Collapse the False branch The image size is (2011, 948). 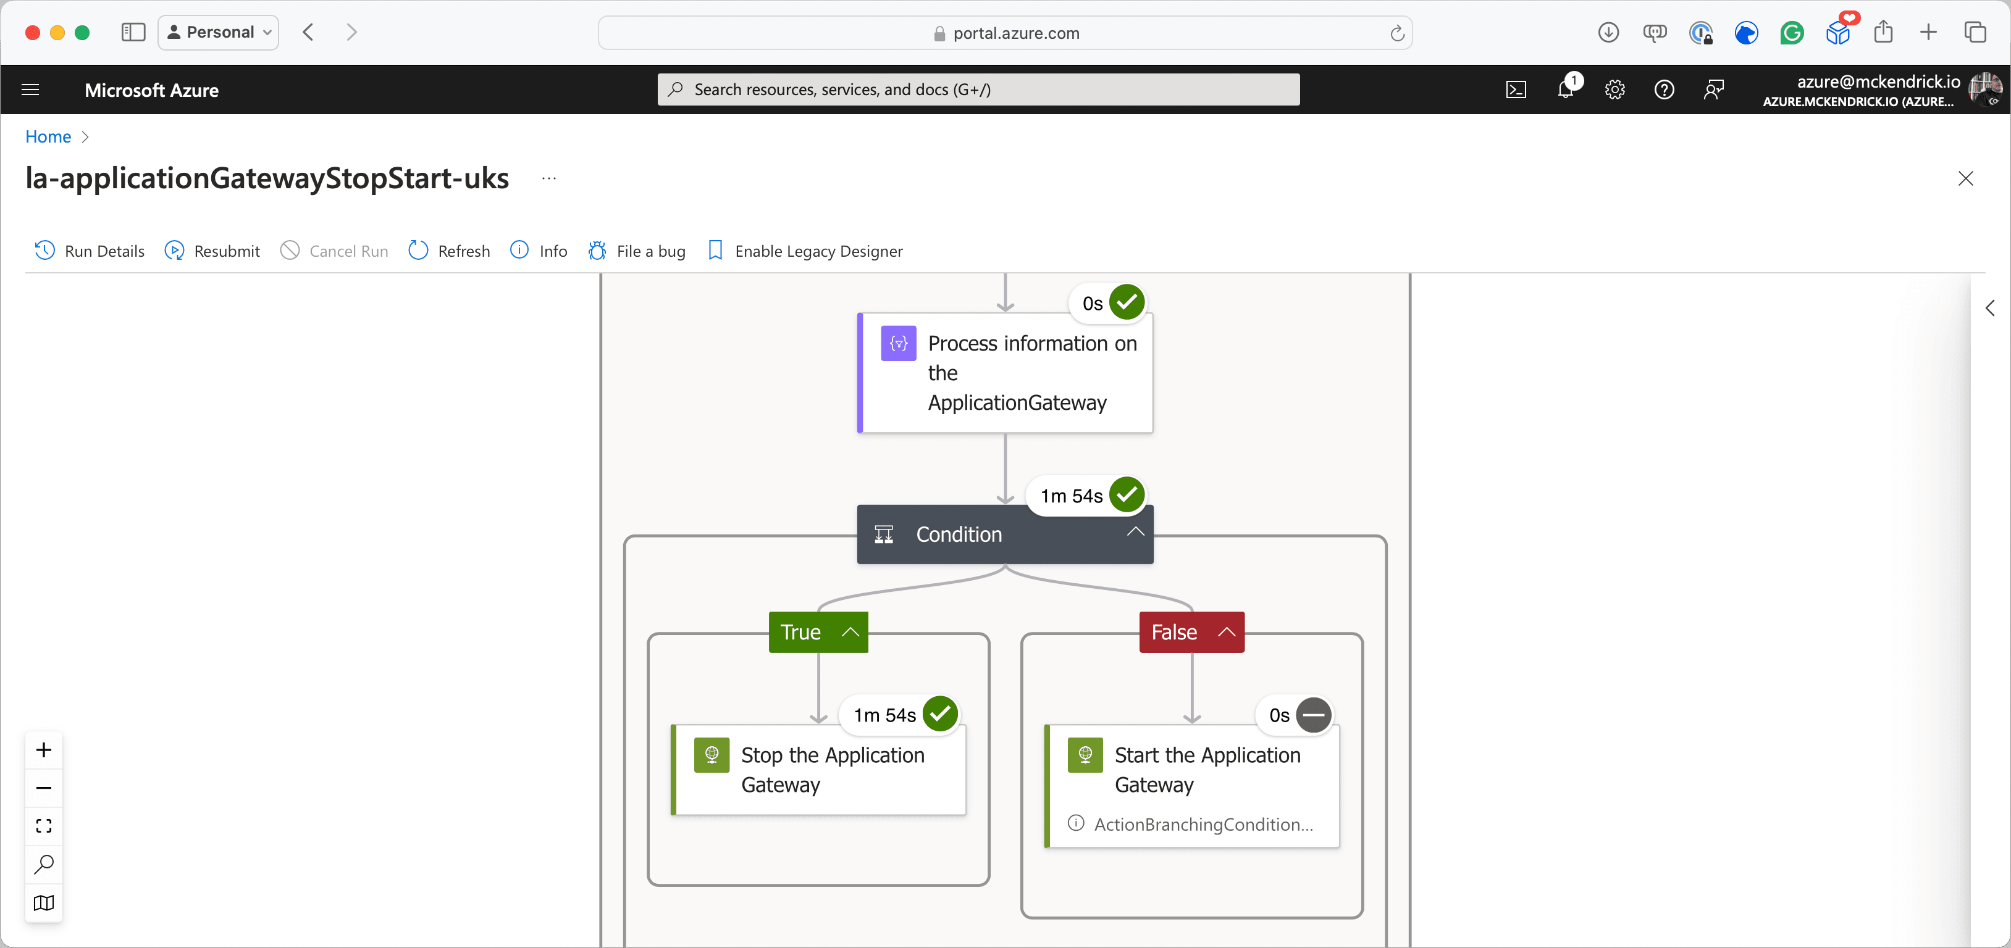click(1227, 632)
